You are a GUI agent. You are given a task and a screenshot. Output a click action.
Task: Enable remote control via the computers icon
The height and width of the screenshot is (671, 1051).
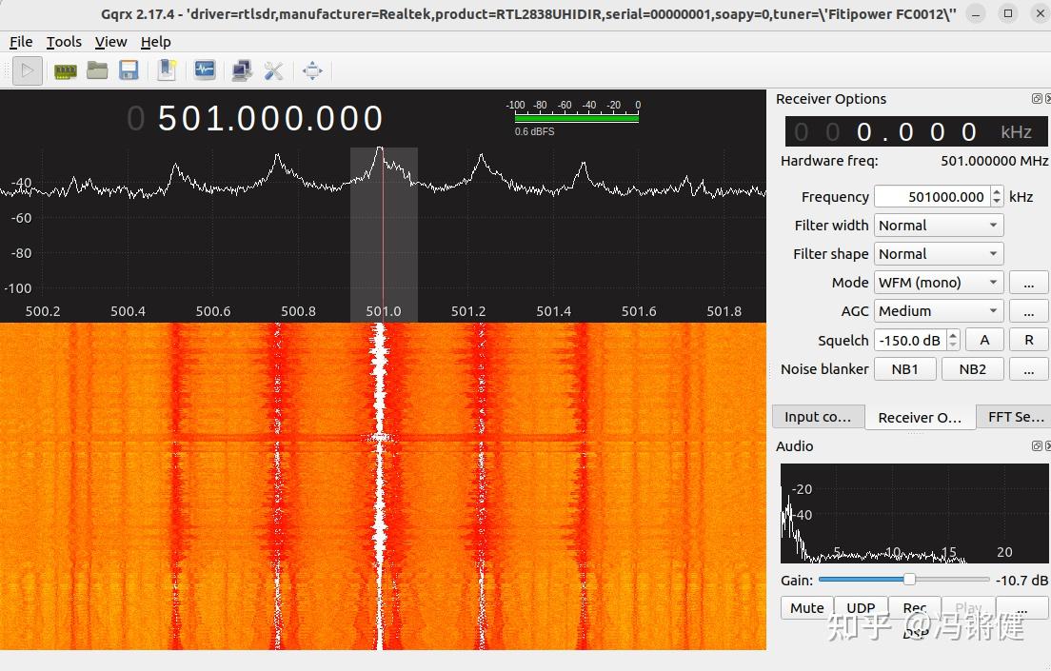(x=242, y=70)
